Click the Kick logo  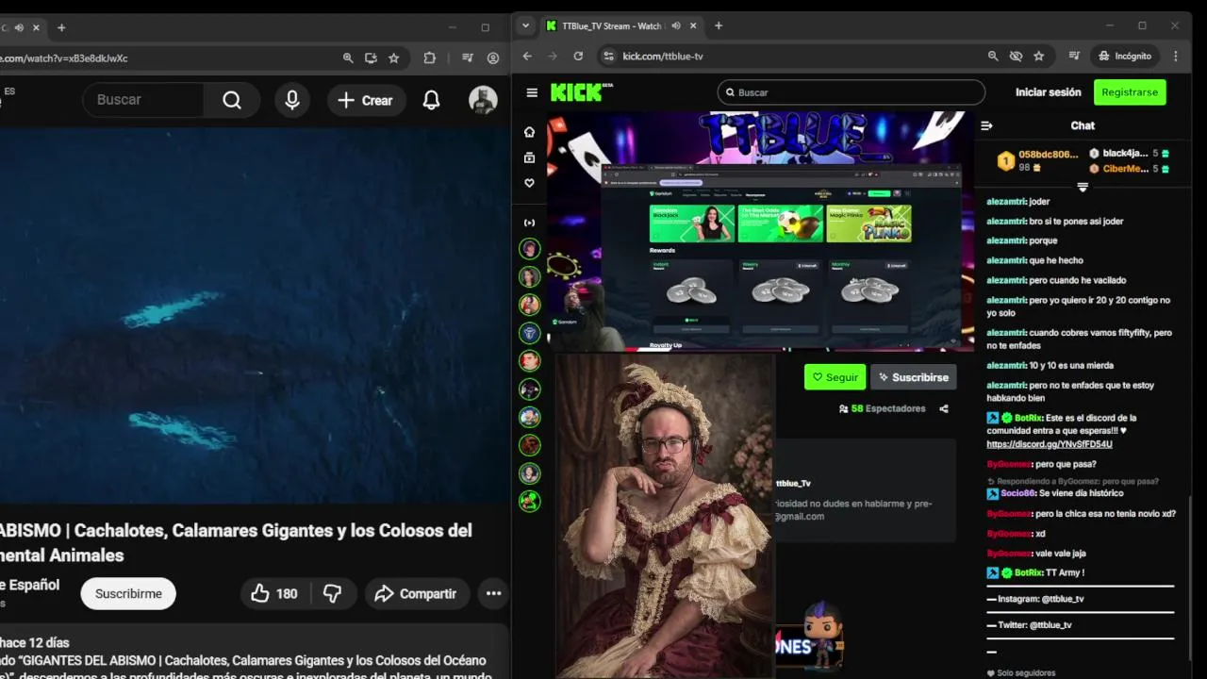(581, 92)
